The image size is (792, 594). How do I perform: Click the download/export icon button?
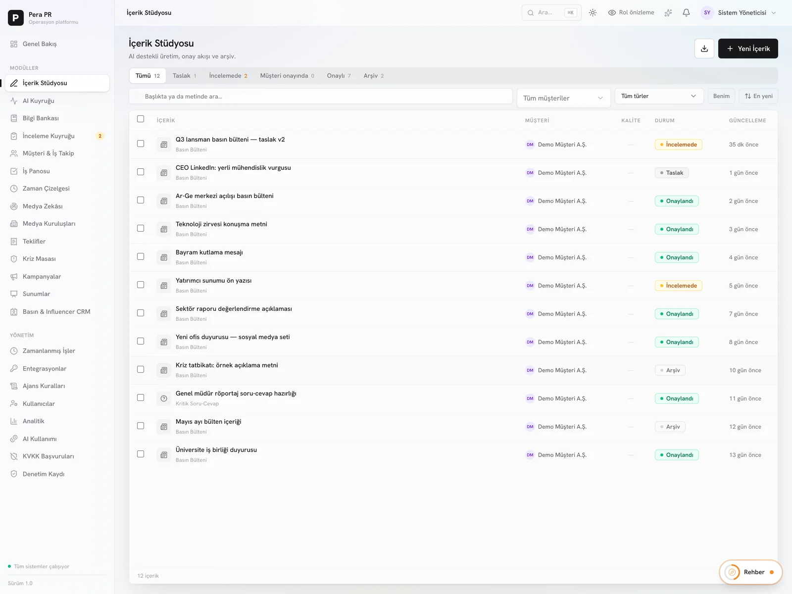coord(704,49)
